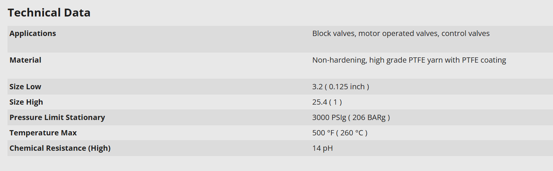The height and width of the screenshot is (171, 553).
Task: Click the Temperature Max label
Action: [43, 133]
